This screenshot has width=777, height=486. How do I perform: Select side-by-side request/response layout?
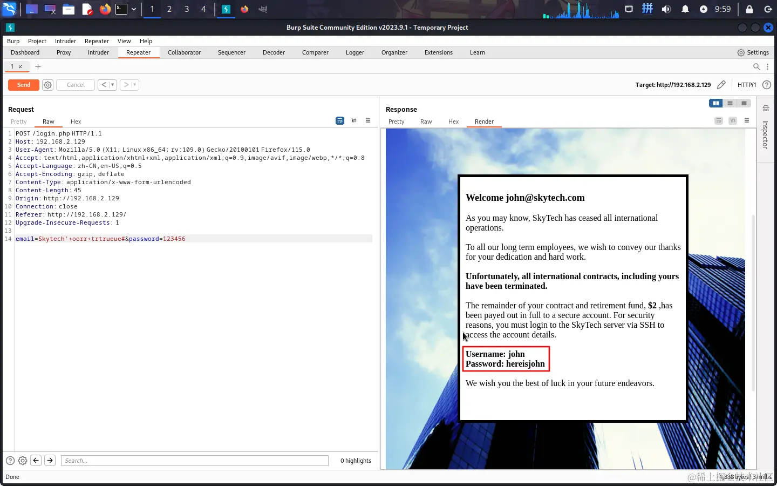tap(716, 103)
